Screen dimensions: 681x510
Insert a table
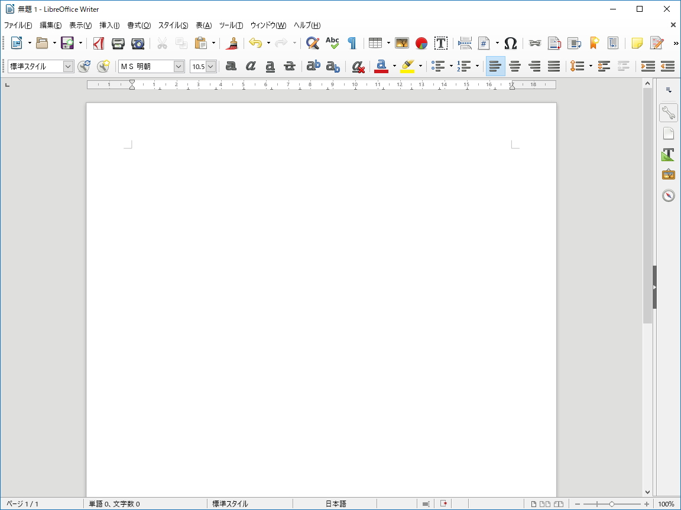(376, 42)
